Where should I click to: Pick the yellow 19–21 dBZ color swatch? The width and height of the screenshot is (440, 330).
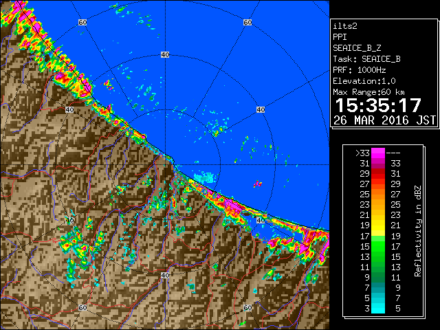(378, 225)
